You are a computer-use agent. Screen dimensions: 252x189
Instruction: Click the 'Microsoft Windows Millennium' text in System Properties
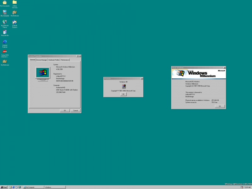click(x=66, y=67)
